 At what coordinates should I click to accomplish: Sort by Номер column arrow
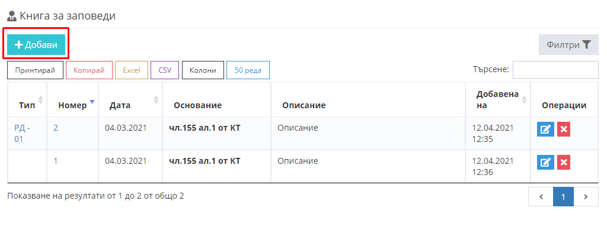click(92, 102)
